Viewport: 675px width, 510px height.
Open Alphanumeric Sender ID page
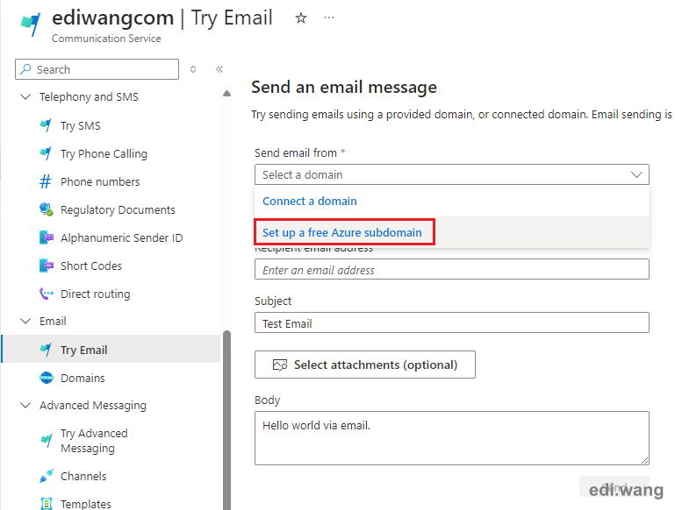122,238
